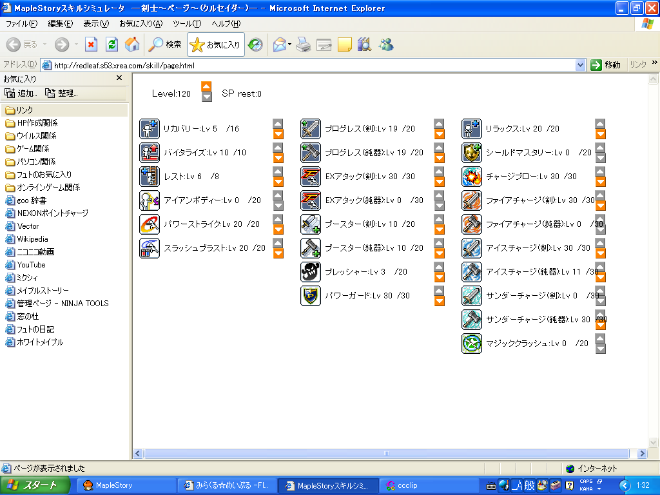Raise シールドマスタリー skill level by one
The image size is (660, 495).
point(600,148)
